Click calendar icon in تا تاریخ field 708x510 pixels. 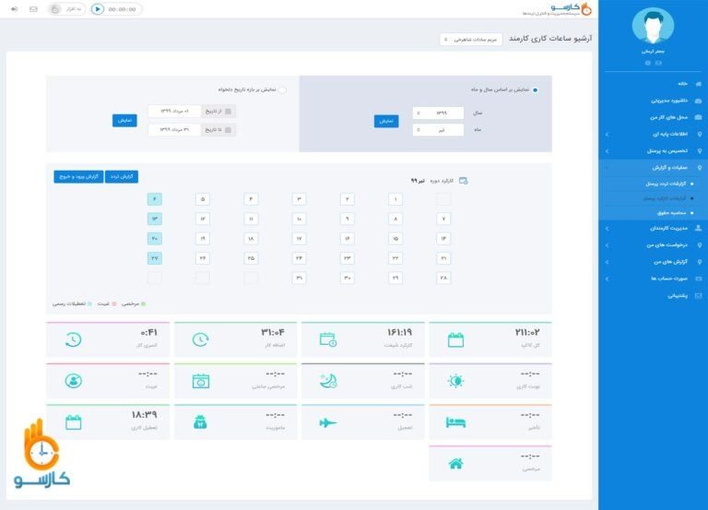[228, 130]
